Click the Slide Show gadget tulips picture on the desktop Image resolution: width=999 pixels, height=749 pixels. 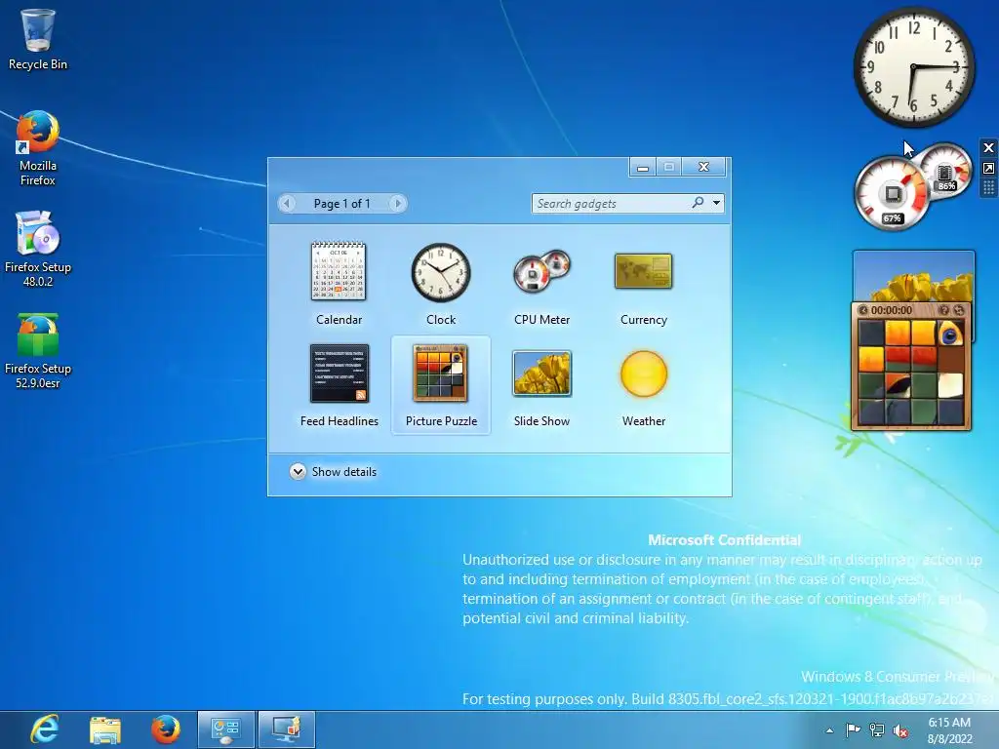tap(913, 276)
